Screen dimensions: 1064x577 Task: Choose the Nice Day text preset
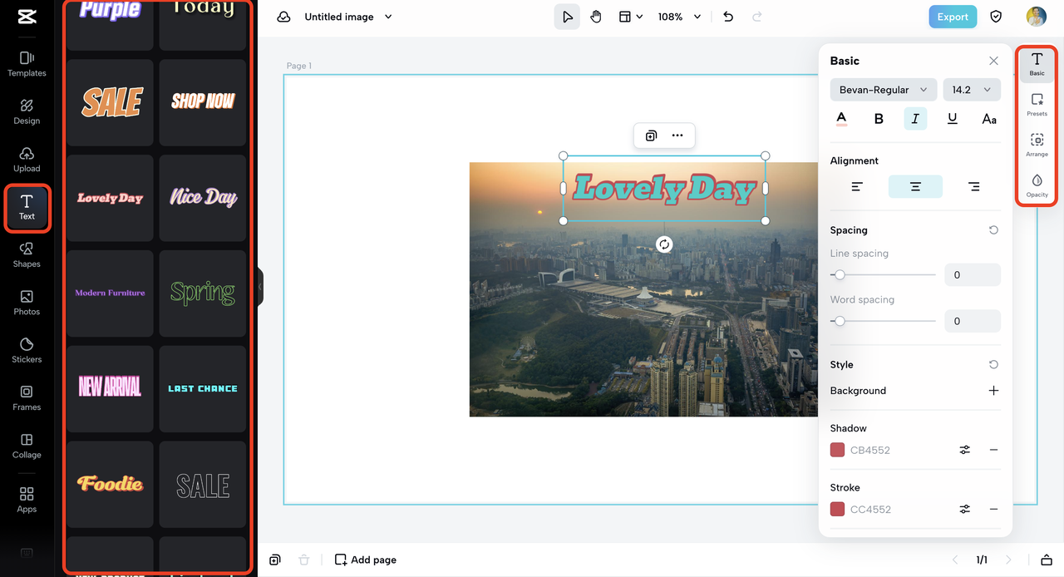tap(203, 198)
